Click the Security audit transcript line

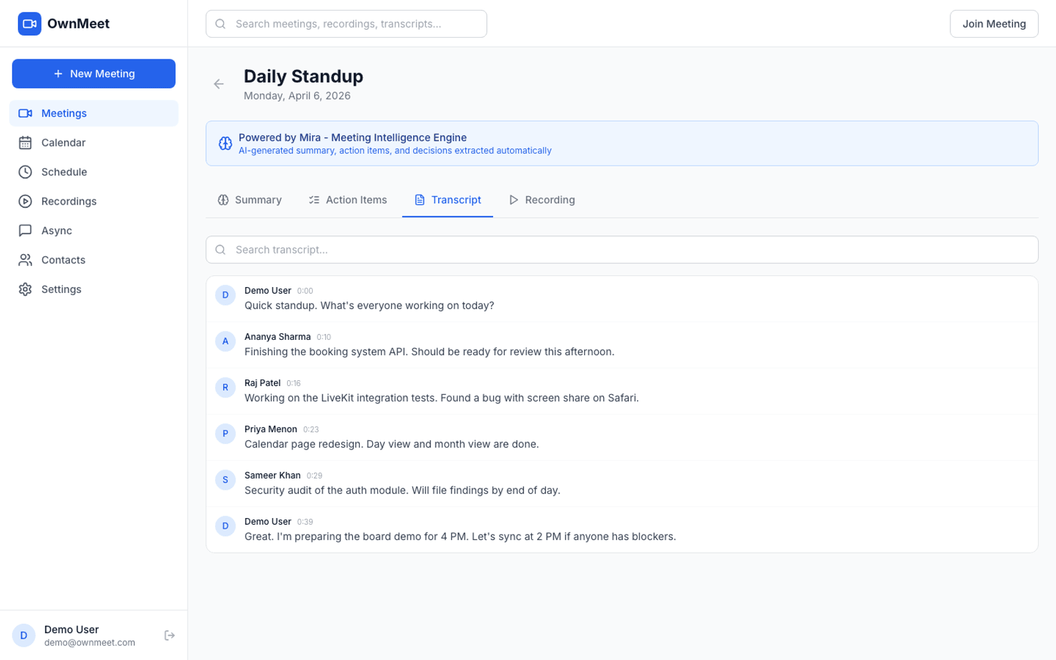point(403,490)
